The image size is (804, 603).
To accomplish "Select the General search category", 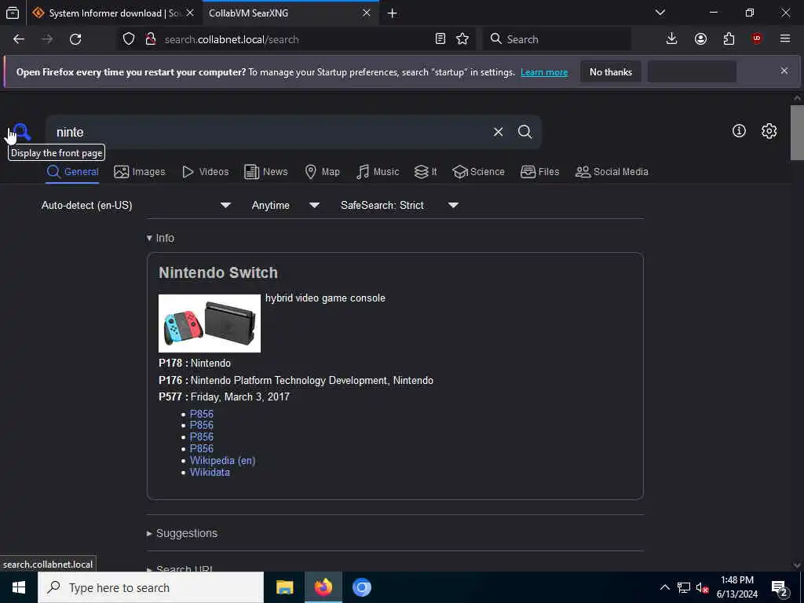I will [72, 172].
